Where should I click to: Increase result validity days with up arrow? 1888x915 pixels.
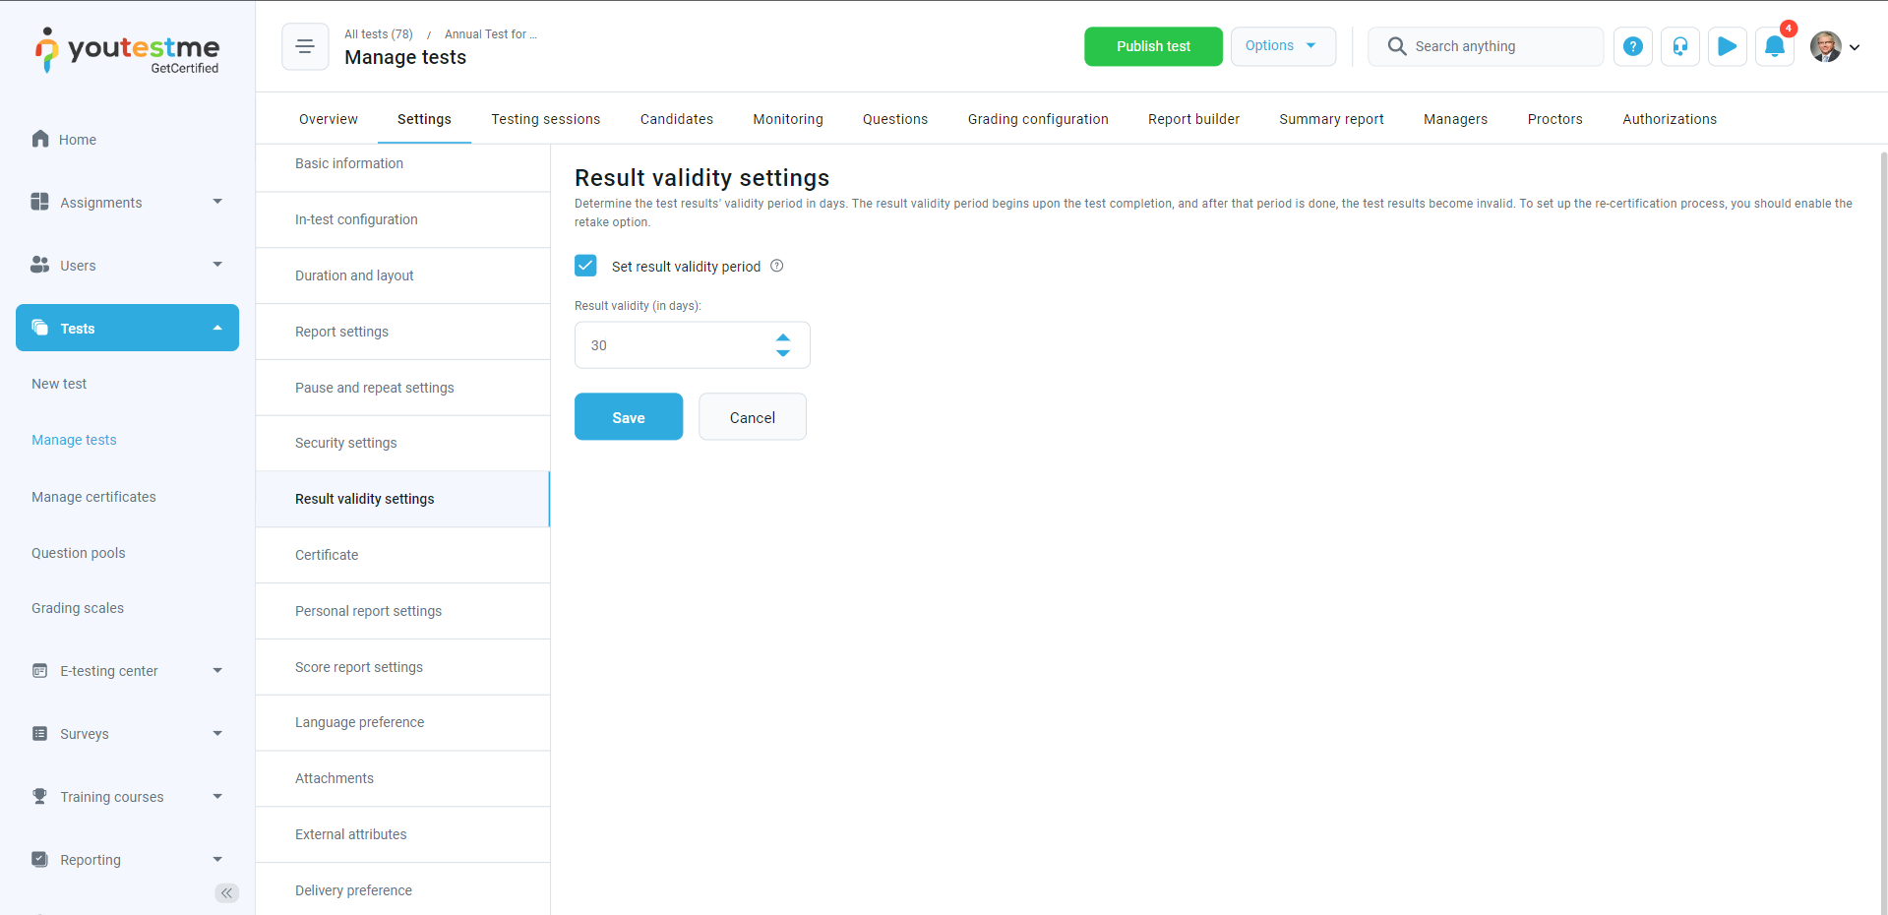pos(782,337)
